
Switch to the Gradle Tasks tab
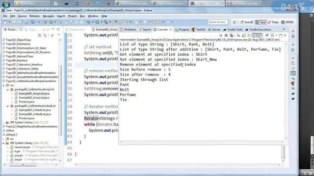[x=233, y=29]
